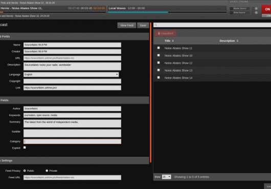Toggle the Master Source switch
271x189 pixels.
tap(255, 9)
